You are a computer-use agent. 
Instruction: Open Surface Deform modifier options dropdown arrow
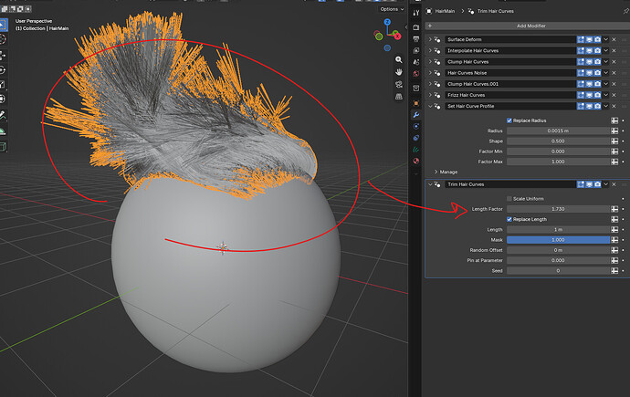pos(606,39)
